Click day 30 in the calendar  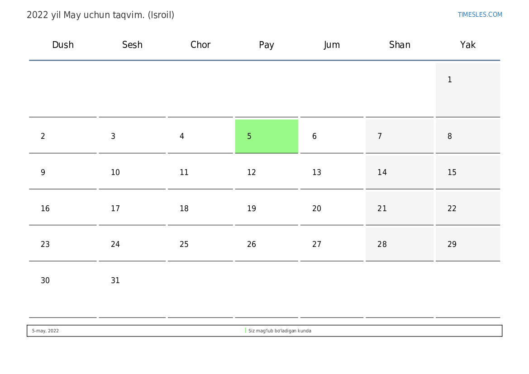(63, 290)
